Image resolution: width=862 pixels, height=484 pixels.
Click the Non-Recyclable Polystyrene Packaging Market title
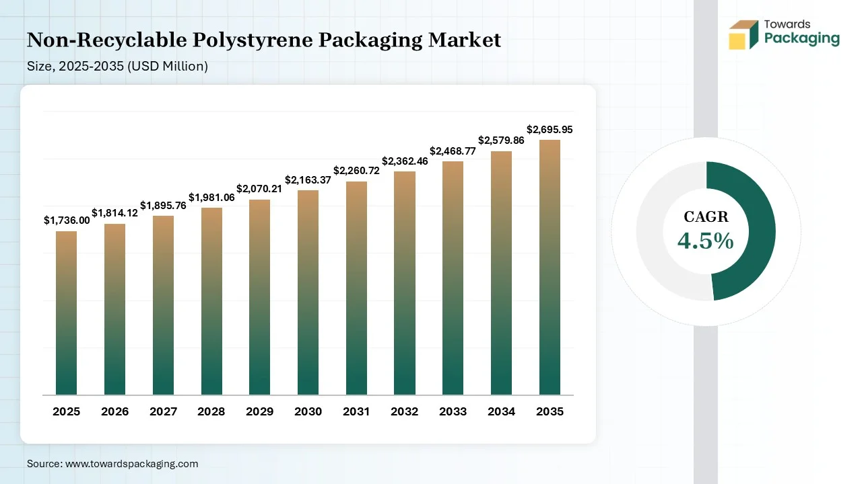(x=264, y=40)
